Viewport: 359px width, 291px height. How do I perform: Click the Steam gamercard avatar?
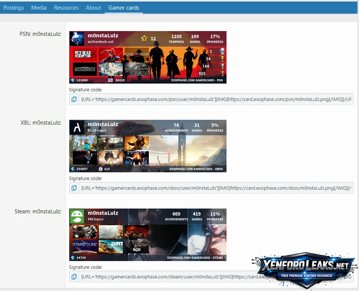click(77, 216)
